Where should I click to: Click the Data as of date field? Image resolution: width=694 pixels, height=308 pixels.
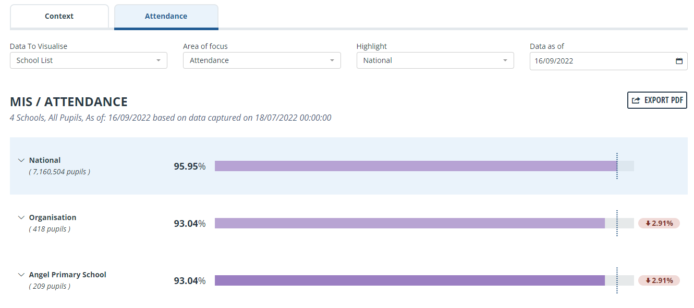tap(608, 61)
